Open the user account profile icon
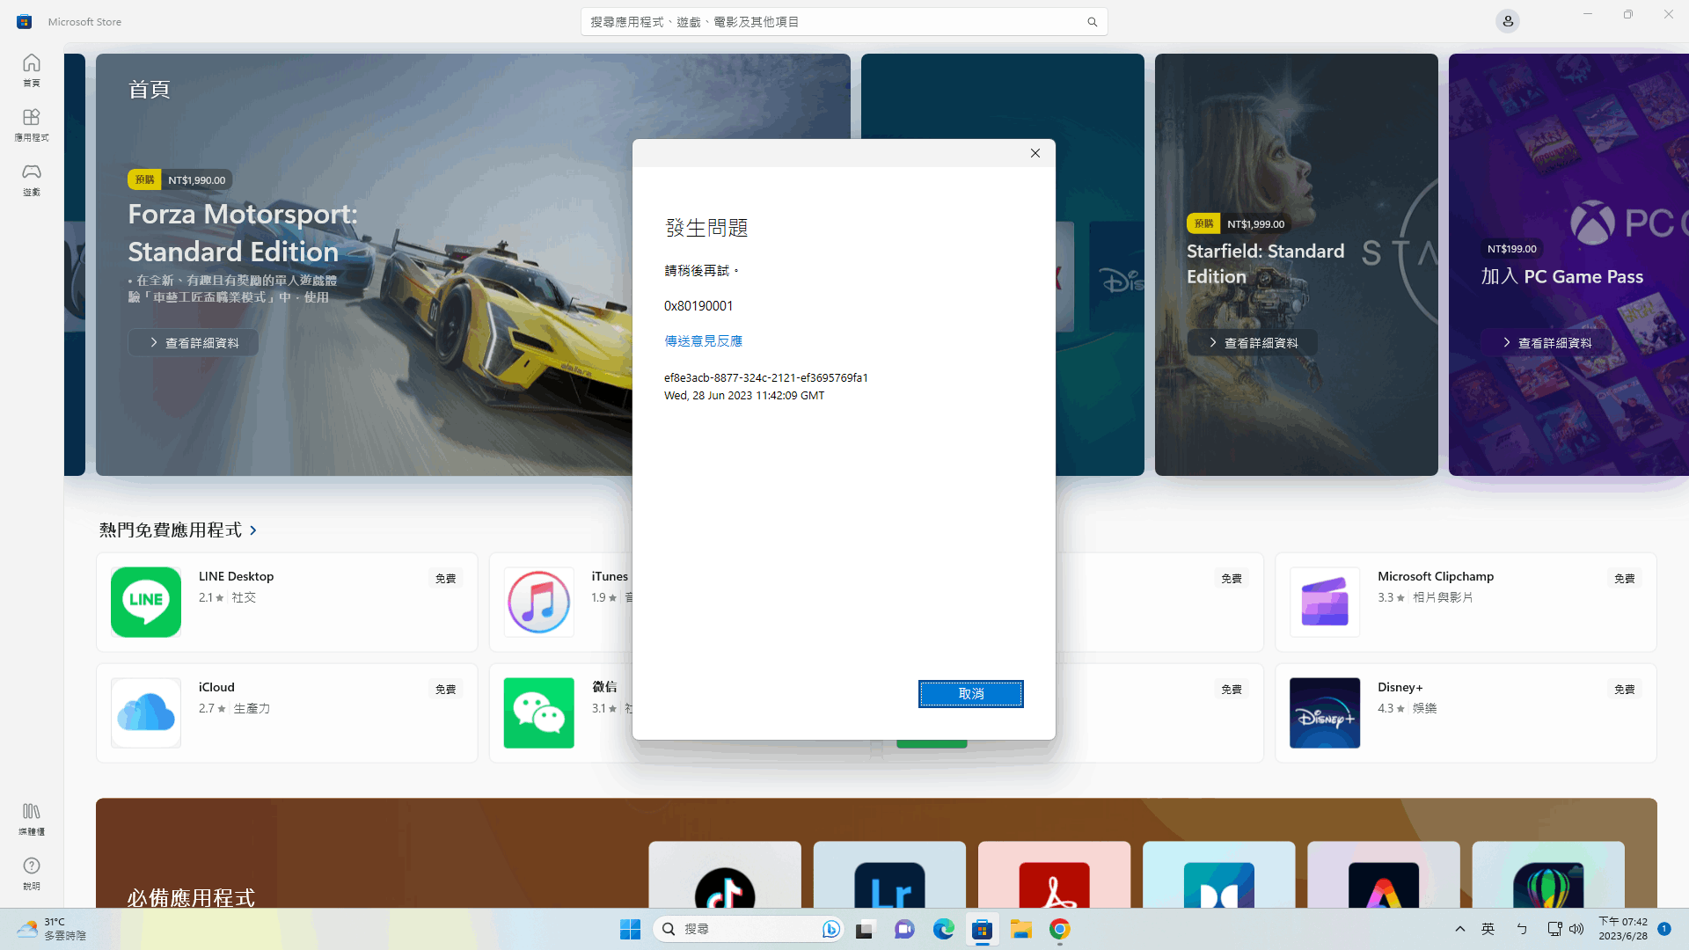The image size is (1689, 950). 1508,21
